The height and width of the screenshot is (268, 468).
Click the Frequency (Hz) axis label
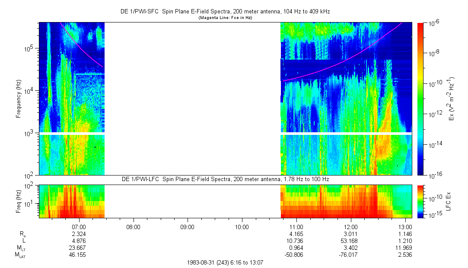tap(19, 99)
